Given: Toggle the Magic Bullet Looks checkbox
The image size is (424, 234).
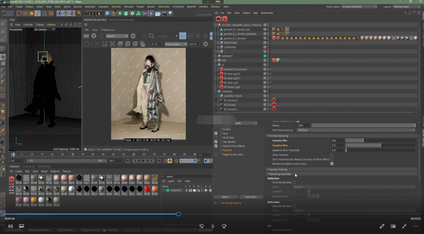Looking at the screenshot, I should [x=216, y=155].
